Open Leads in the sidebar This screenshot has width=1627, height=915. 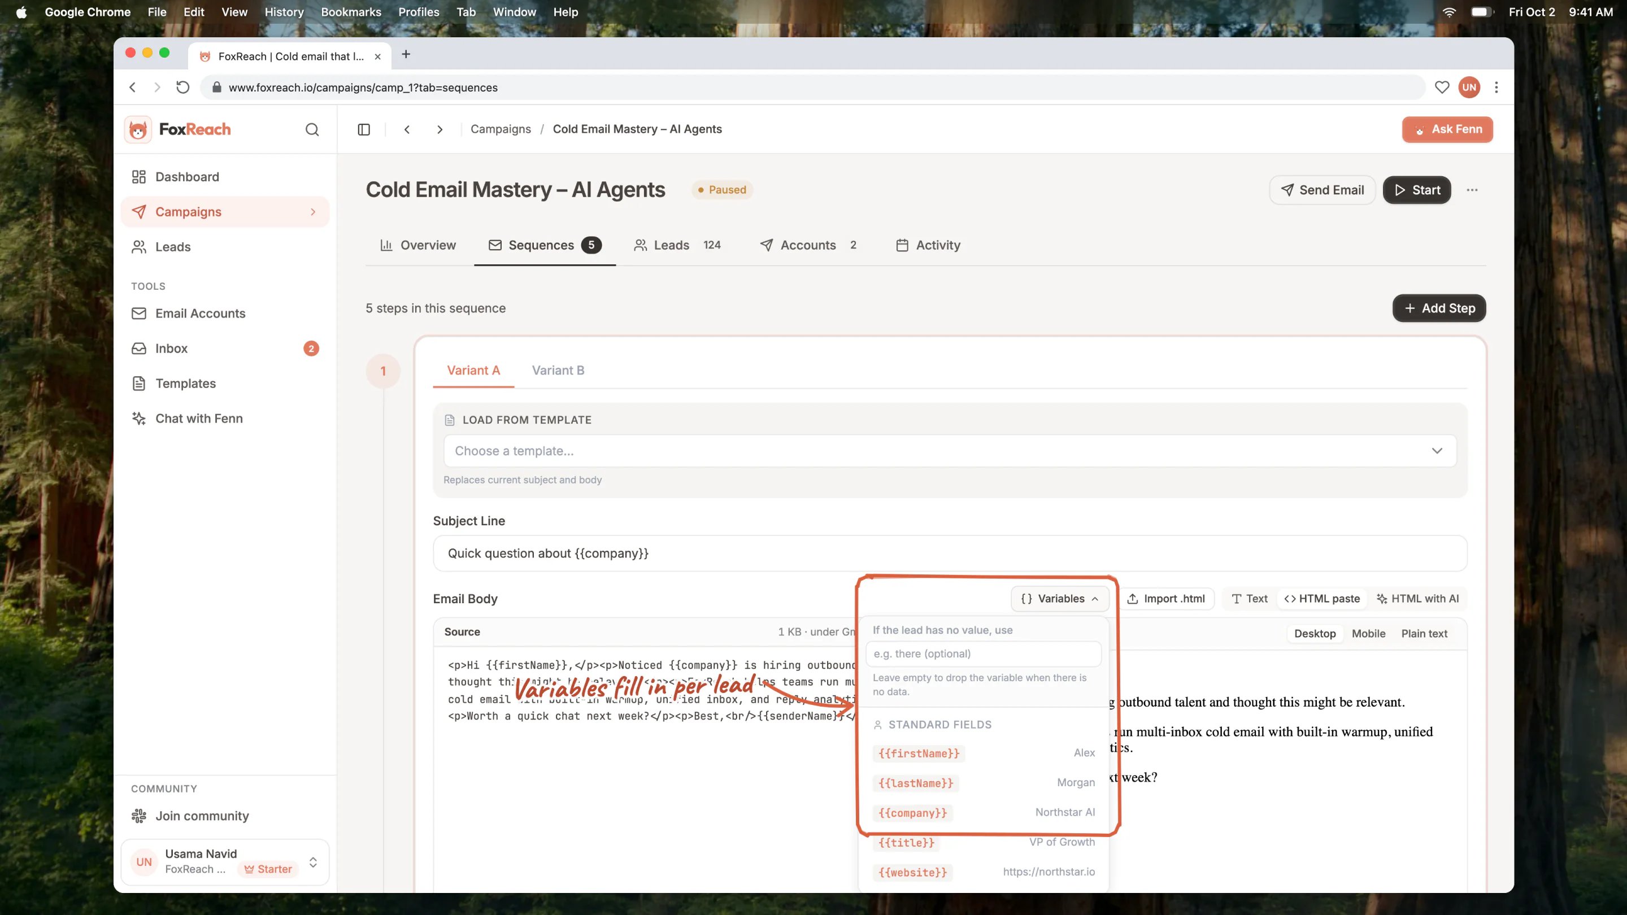click(x=225, y=247)
